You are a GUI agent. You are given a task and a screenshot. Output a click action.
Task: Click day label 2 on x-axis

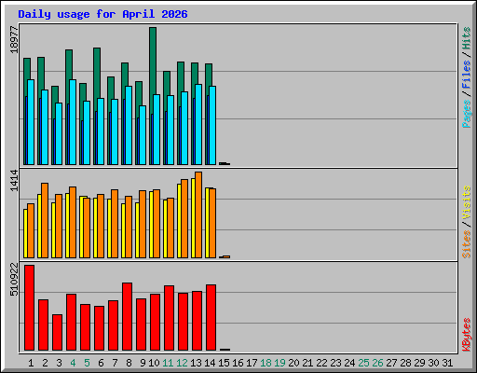[x=45, y=363]
